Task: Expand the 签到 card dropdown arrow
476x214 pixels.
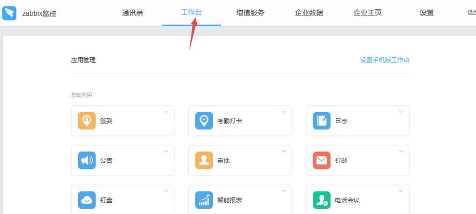Action: point(166,112)
